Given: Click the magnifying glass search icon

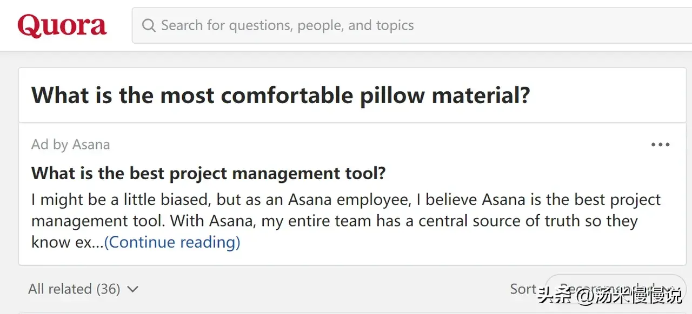Looking at the screenshot, I should click(148, 25).
